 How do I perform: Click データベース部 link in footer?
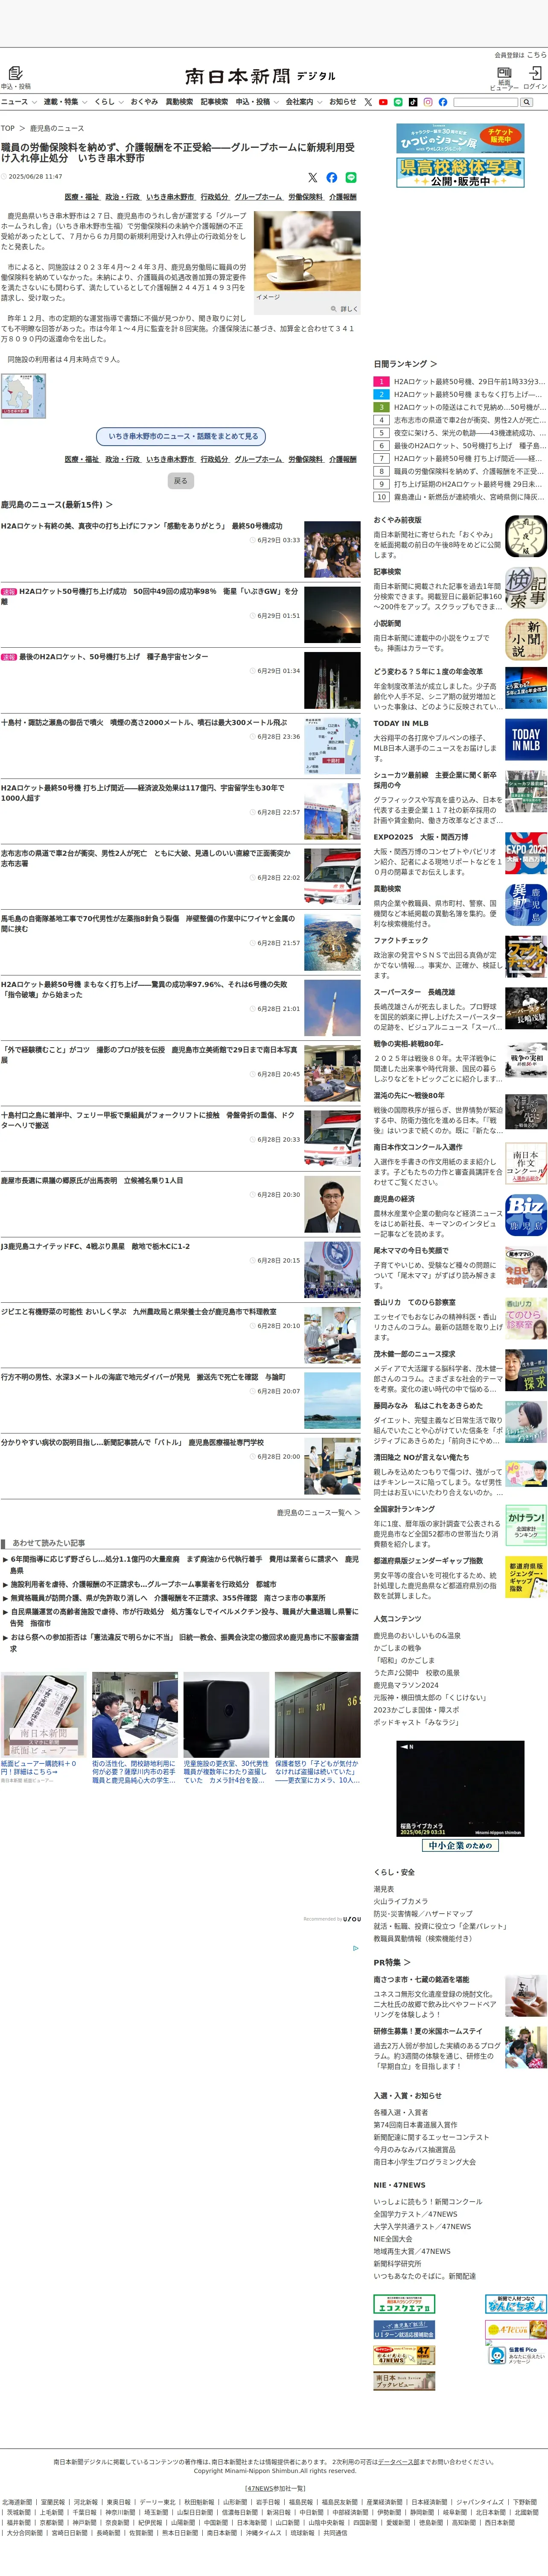[398, 2462]
